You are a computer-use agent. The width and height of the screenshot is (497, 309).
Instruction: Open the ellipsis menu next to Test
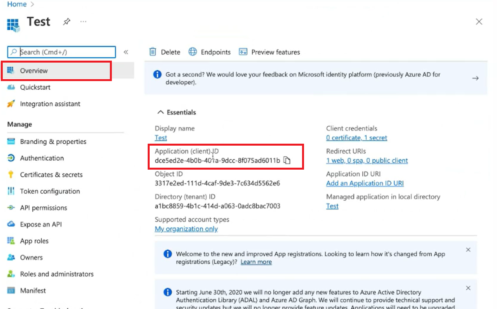click(x=83, y=22)
